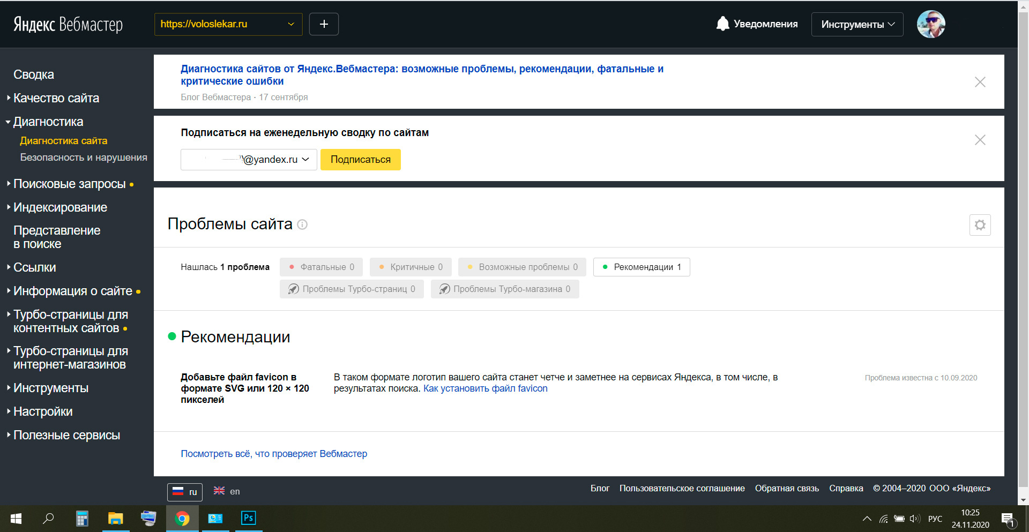Open the user profile avatar
The width and height of the screenshot is (1029, 532).
coord(931,24)
